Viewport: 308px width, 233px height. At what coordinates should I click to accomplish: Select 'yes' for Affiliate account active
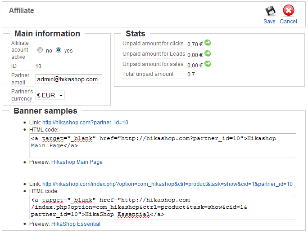coord(59,50)
